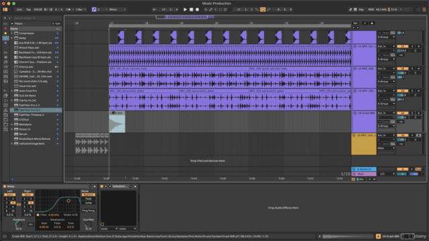Expand the Ozone 11 browser item
The width and height of the screenshot is (429, 241).
coord(12,129)
